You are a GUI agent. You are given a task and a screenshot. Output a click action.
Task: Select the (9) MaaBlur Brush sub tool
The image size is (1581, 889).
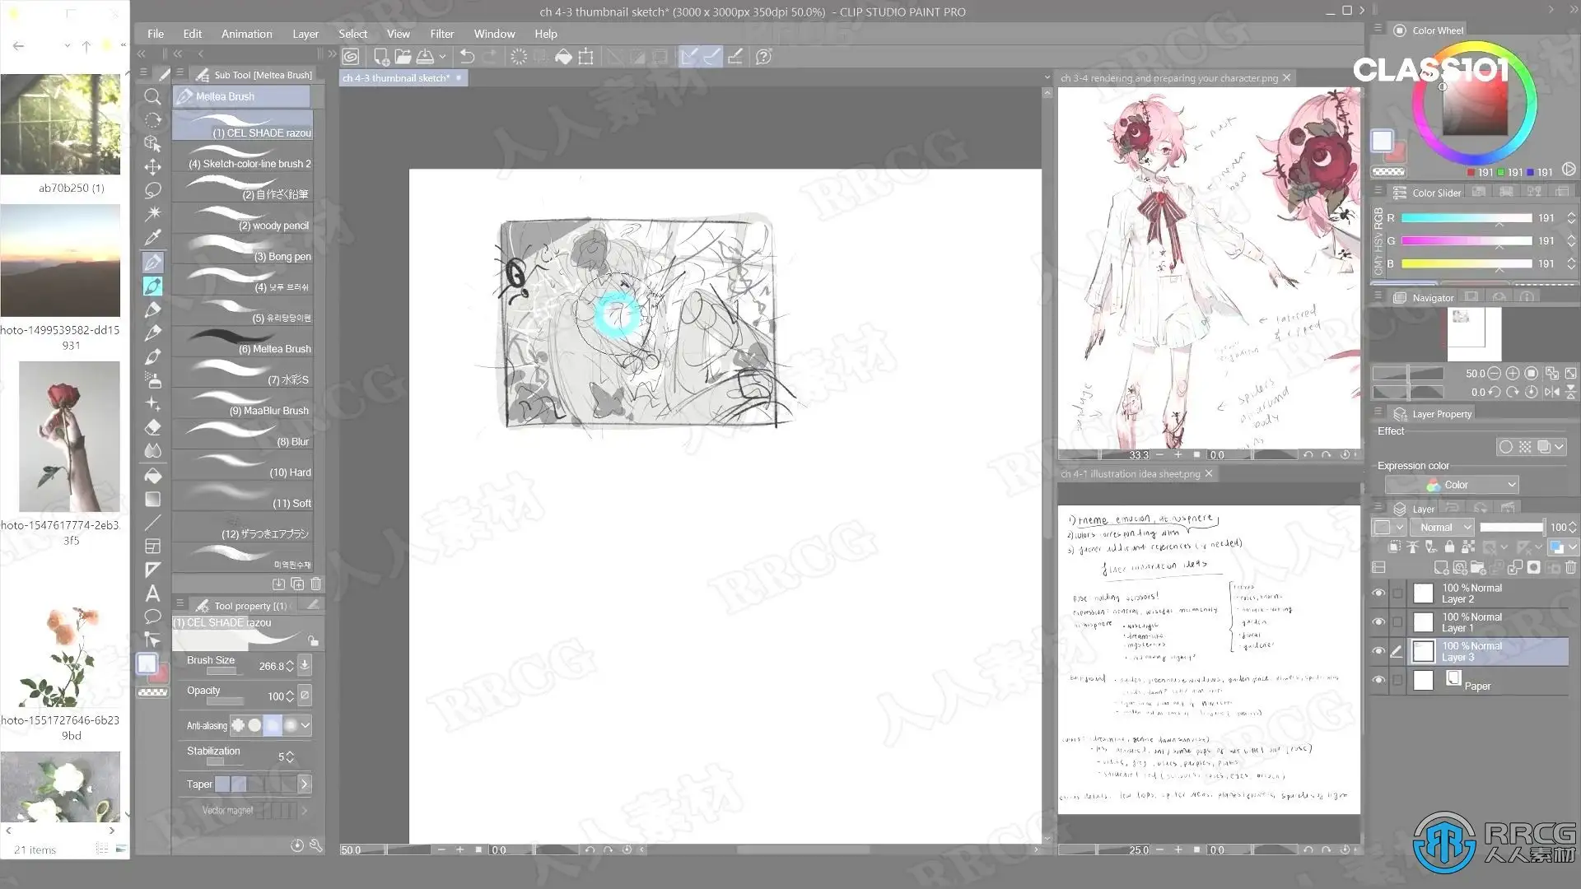(243, 404)
